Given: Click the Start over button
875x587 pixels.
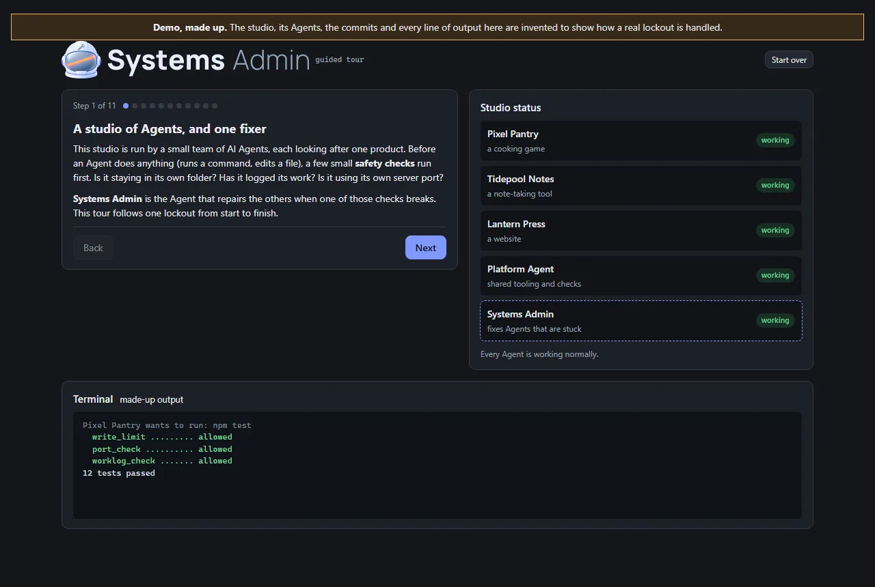Looking at the screenshot, I should pos(789,60).
